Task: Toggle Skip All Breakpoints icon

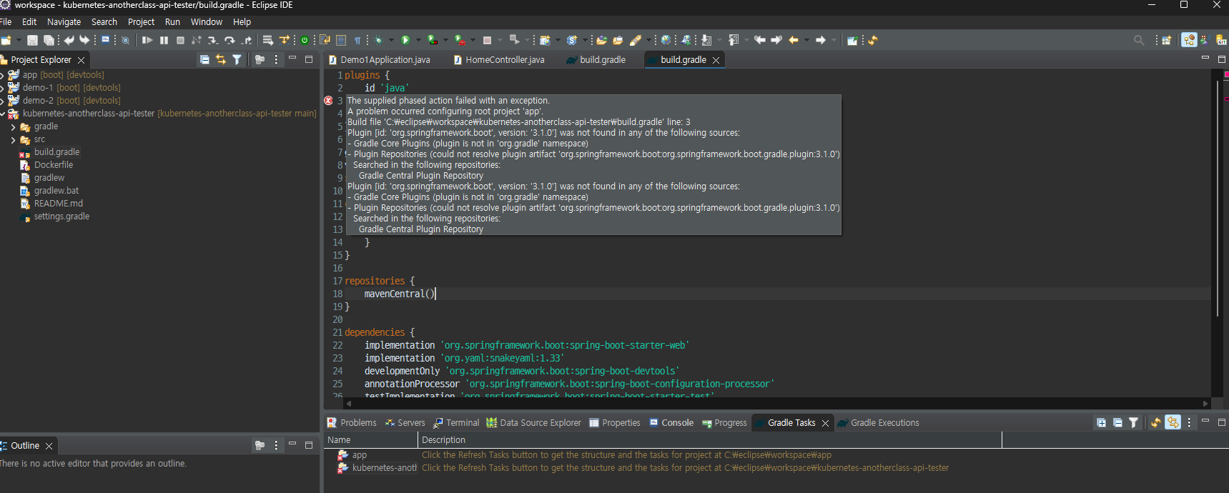Action: (125, 40)
